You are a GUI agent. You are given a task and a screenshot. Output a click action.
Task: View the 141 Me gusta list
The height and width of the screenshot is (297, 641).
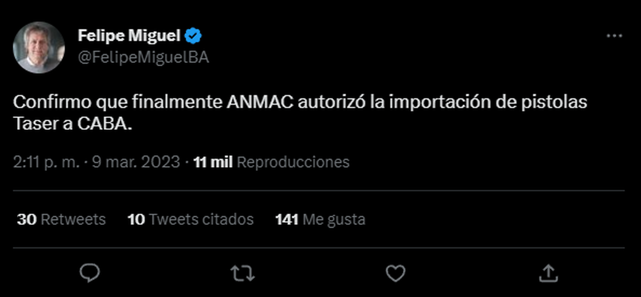click(320, 219)
